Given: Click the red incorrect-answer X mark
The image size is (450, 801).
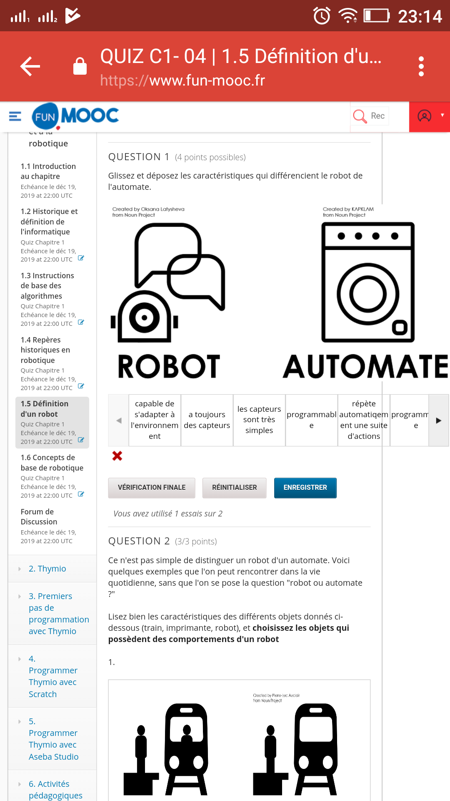Looking at the screenshot, I should point(117,456).
